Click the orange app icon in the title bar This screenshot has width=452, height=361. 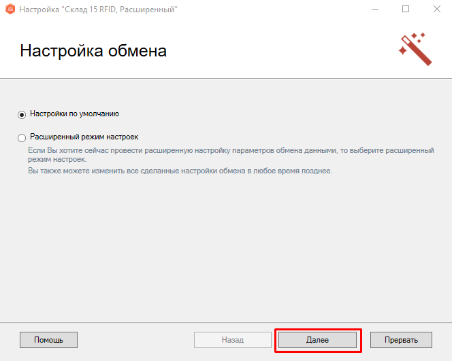(10, 9)
